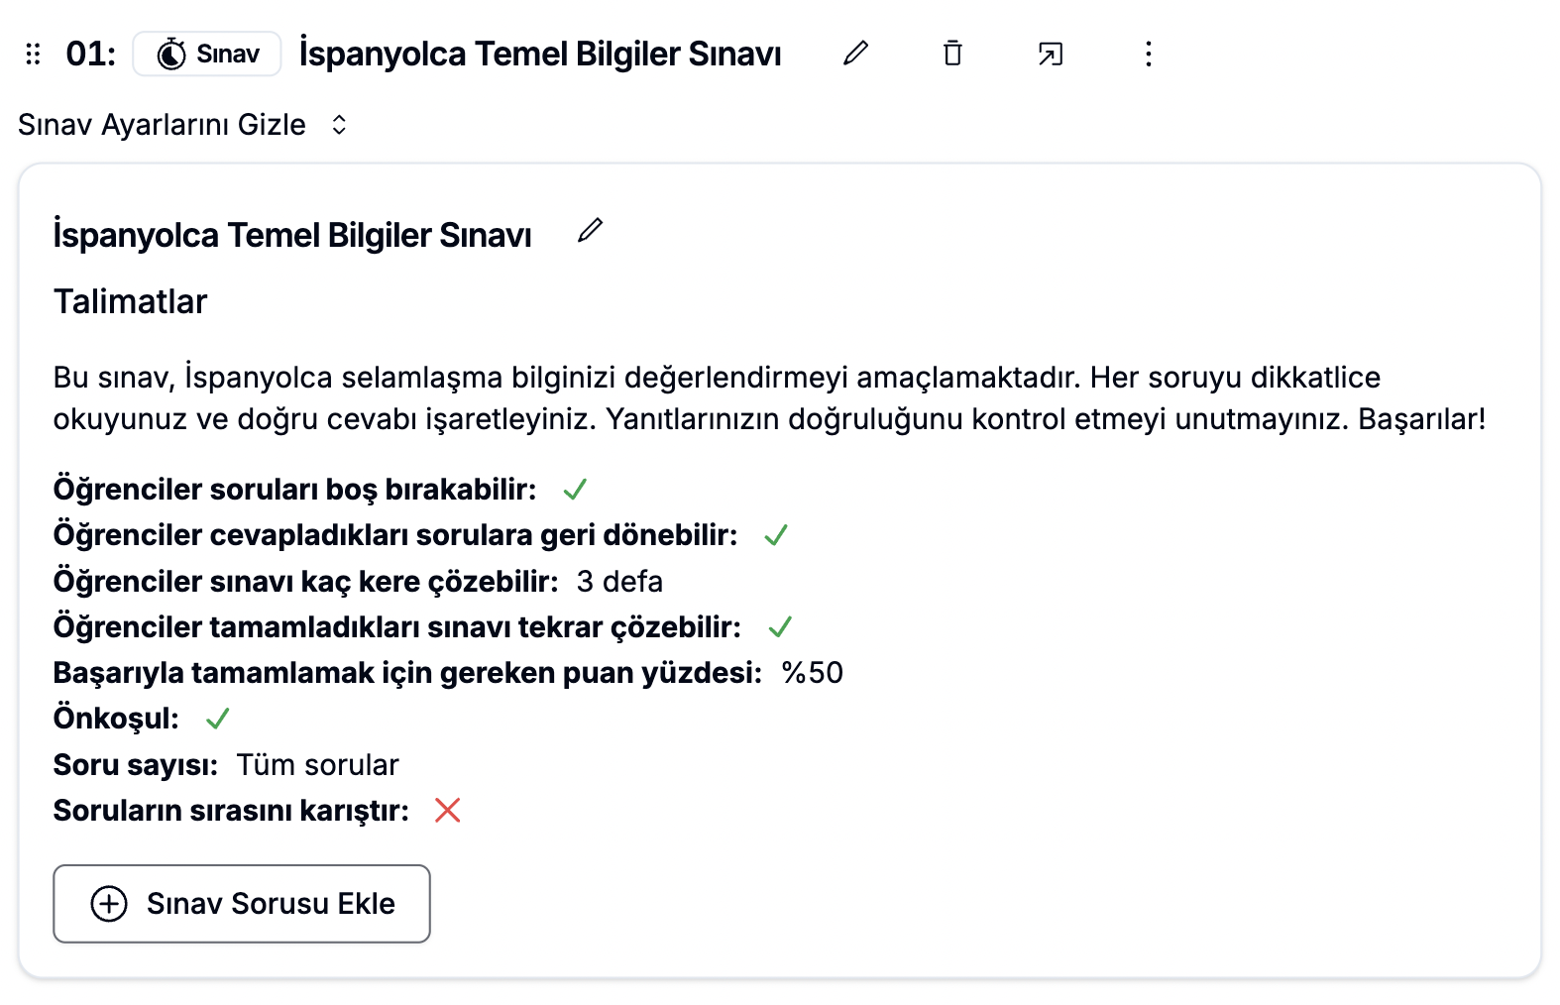Open the three-dot more options menu
The width and height of the screenshot is (1560, 1005).
tap(1149, 54)
